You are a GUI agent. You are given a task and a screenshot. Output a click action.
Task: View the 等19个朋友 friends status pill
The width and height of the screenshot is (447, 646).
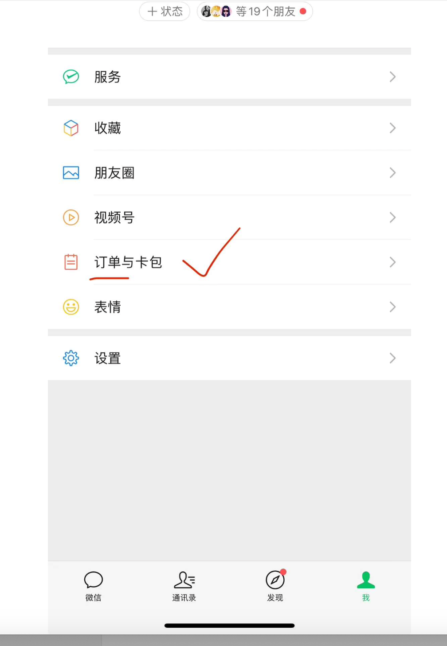point(255,11)
